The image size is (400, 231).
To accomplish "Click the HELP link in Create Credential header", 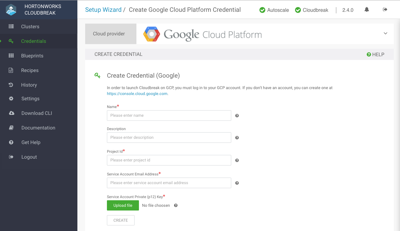I will point(375,54).
